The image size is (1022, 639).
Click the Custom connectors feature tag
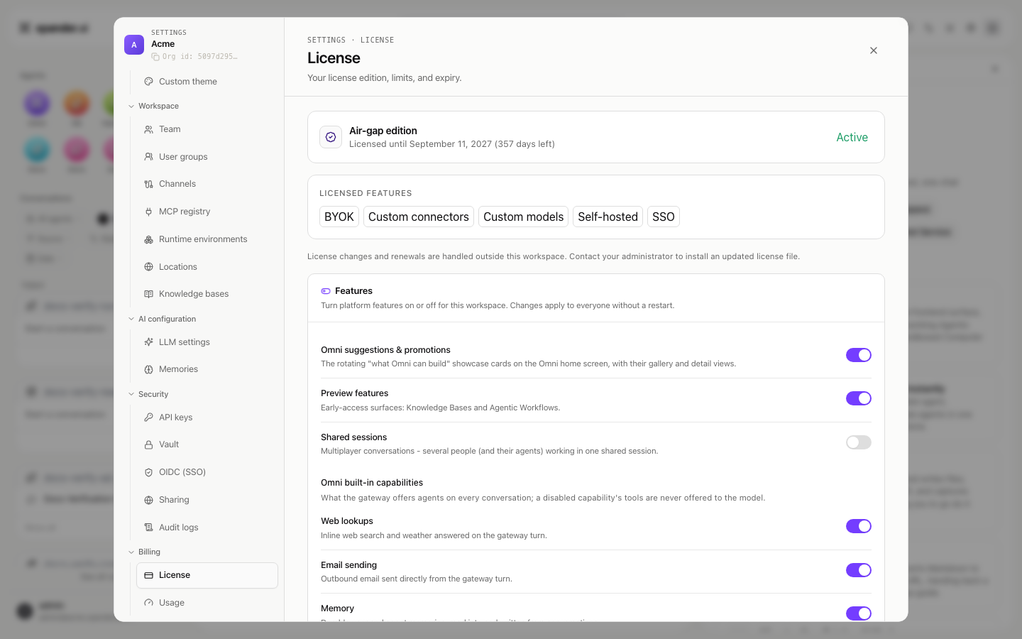click(419, 217)
